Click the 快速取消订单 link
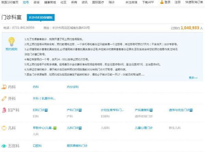Screen dimensions: 205x152 coord(194,2)
